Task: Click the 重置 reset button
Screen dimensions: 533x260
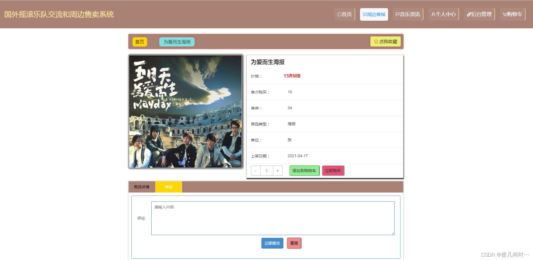Action: coord(294,243)
